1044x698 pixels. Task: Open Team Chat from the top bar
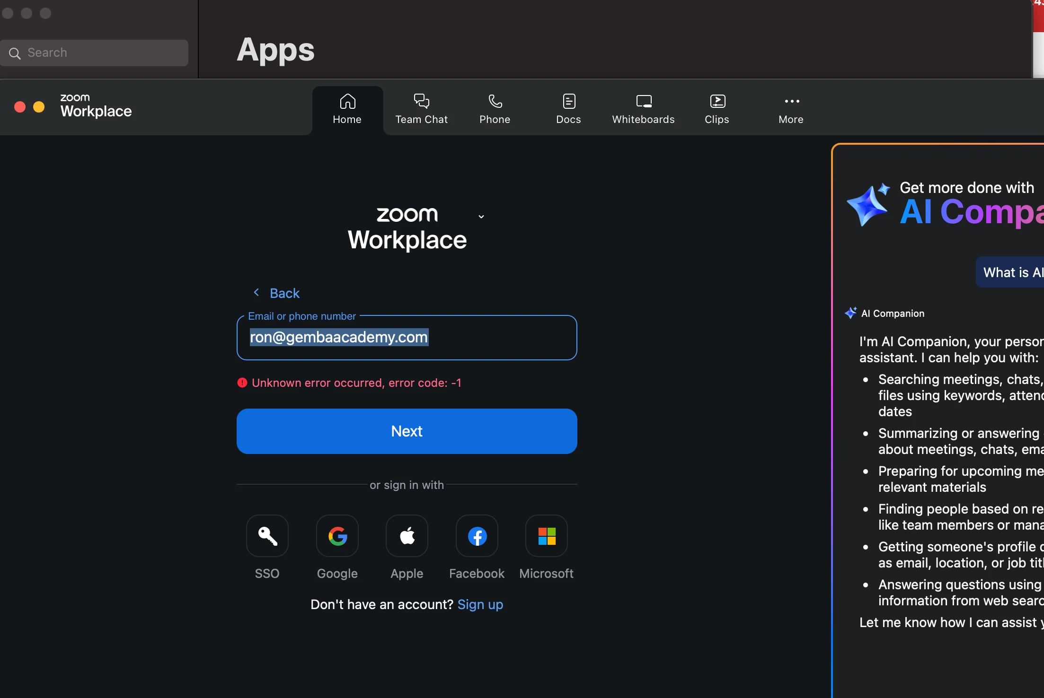pyautogui.click(x=421, y=109)
